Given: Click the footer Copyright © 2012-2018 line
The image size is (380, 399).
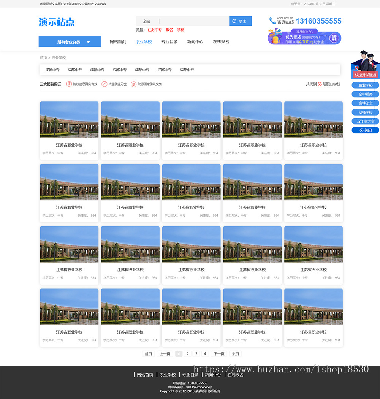Looking at the screenshot, I should (x=190, y=391).
